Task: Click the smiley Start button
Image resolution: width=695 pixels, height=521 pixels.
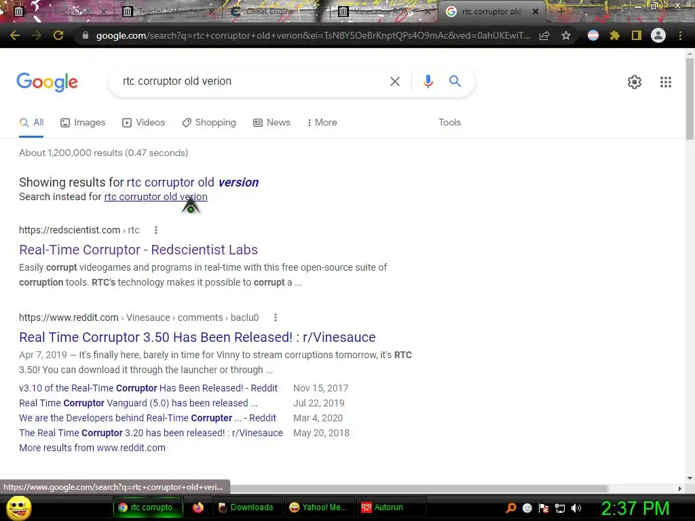Action: tap(18, 507)
